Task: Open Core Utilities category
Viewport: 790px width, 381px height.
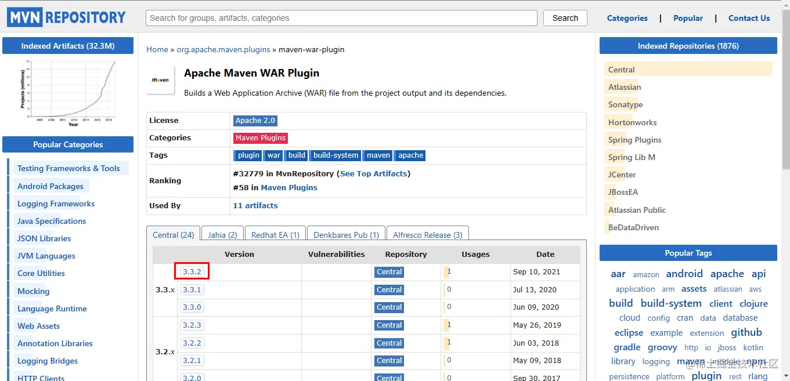Action: (x=41, y=273)
